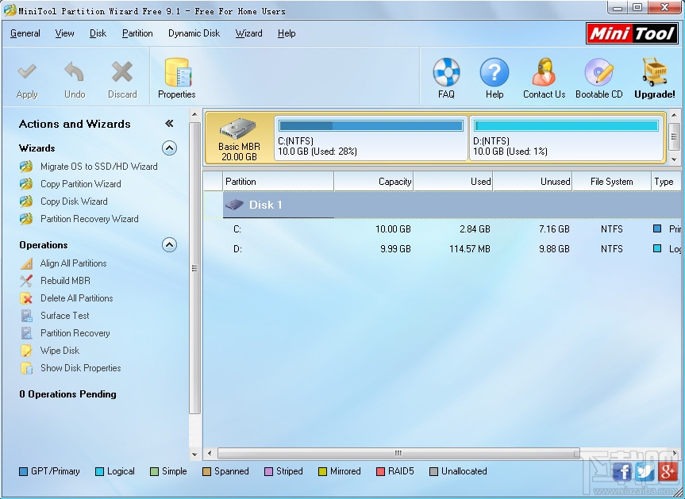685x499 pixels.
Task: Open the Partition menu
Action: 137,33
